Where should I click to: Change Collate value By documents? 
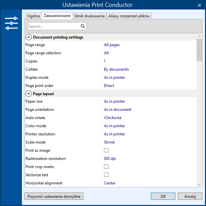tap(116, 69)
